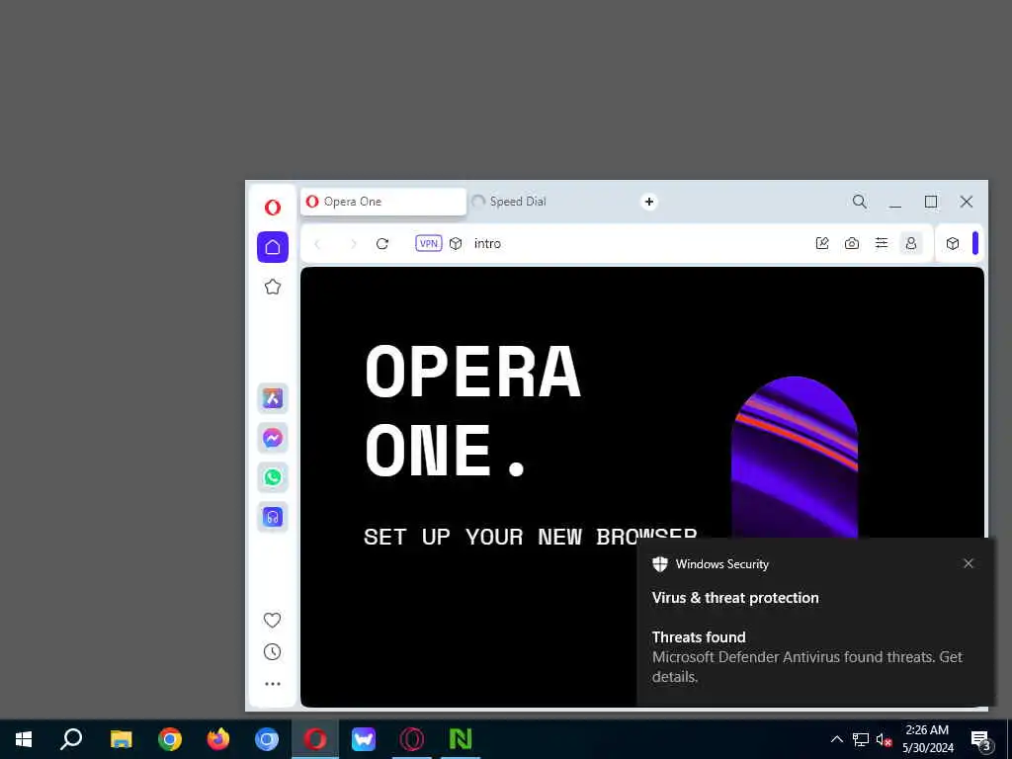Viewport: 1012px width, 759px height.
Task: Open Opera GX icon on taskbar
Action: (412, 739)
